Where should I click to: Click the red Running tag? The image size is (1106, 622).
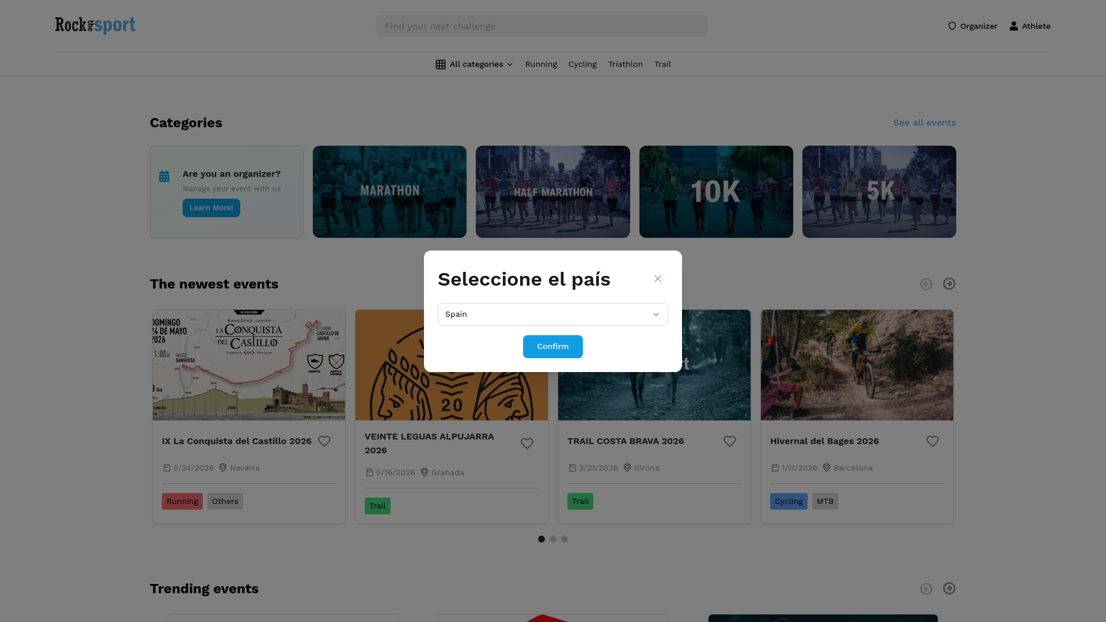182,502
